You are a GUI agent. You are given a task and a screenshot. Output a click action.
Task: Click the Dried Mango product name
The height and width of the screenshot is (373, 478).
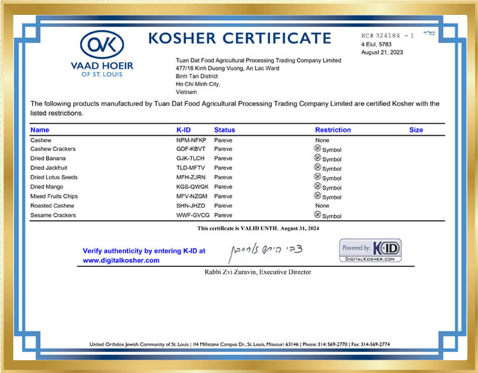tap(47, 187)
